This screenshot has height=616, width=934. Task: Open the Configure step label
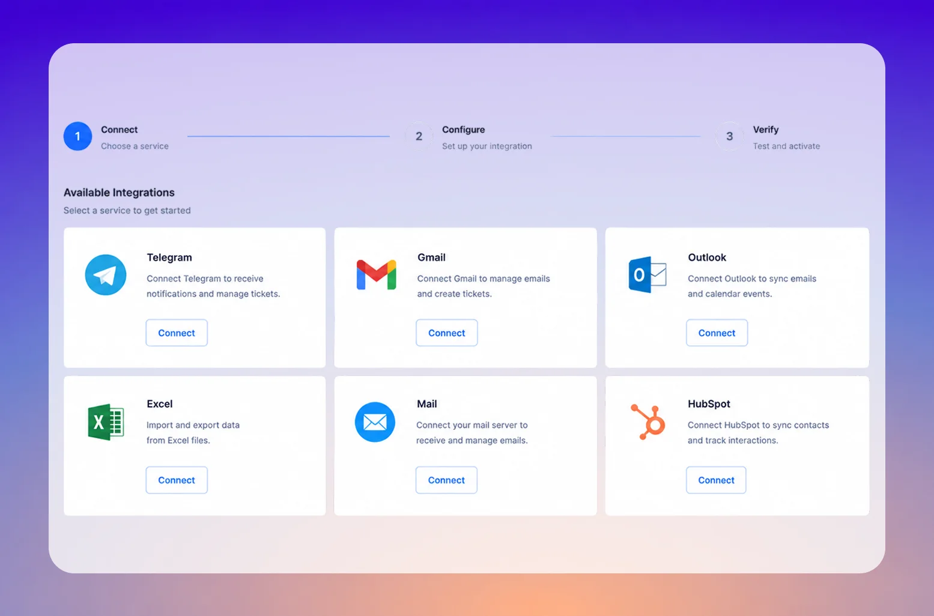(463, 130)
